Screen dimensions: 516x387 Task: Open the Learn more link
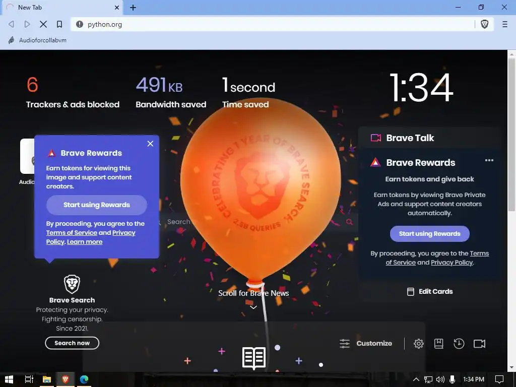[x=85, y=242]
